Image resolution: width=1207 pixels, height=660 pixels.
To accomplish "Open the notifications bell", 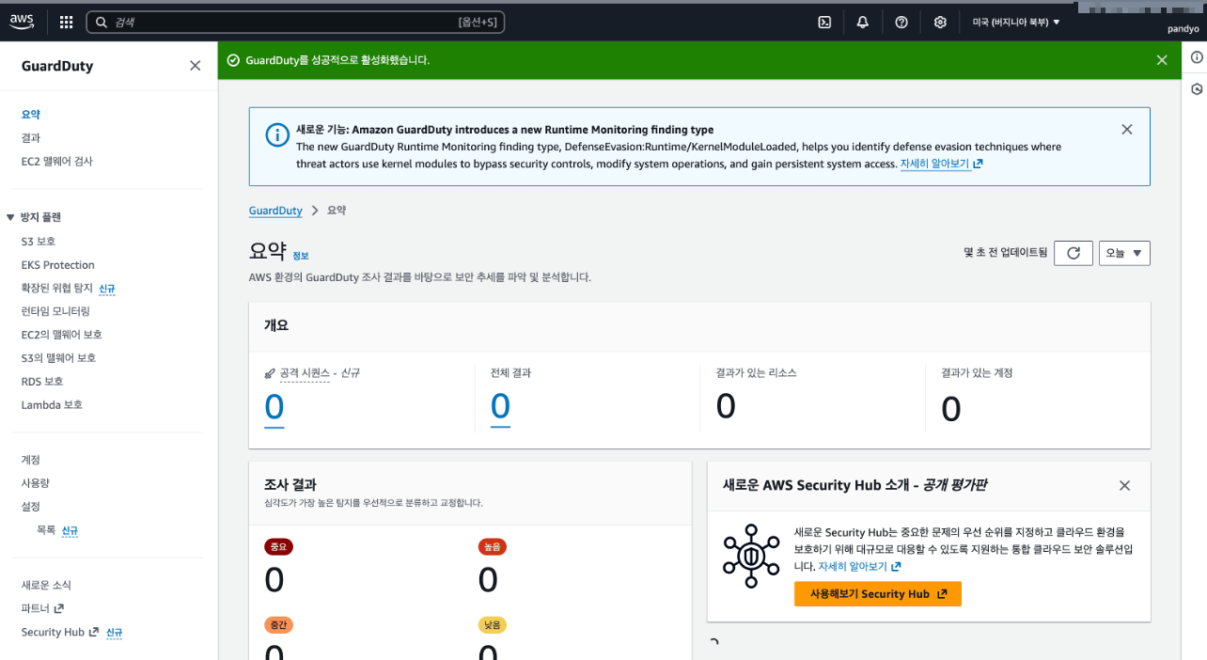I will tap(863, 22).
